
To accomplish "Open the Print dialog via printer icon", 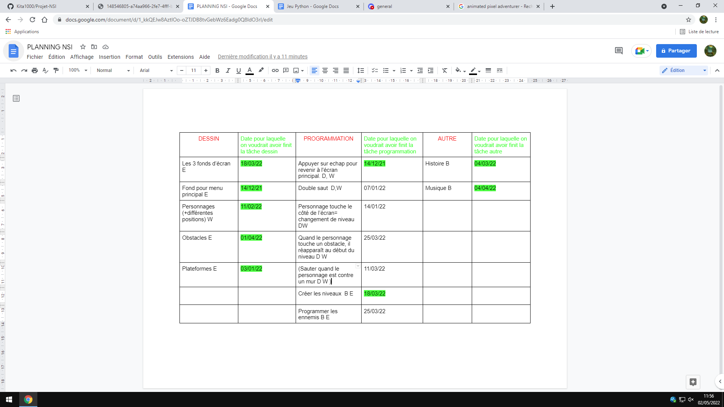I will tap(34, 70).
